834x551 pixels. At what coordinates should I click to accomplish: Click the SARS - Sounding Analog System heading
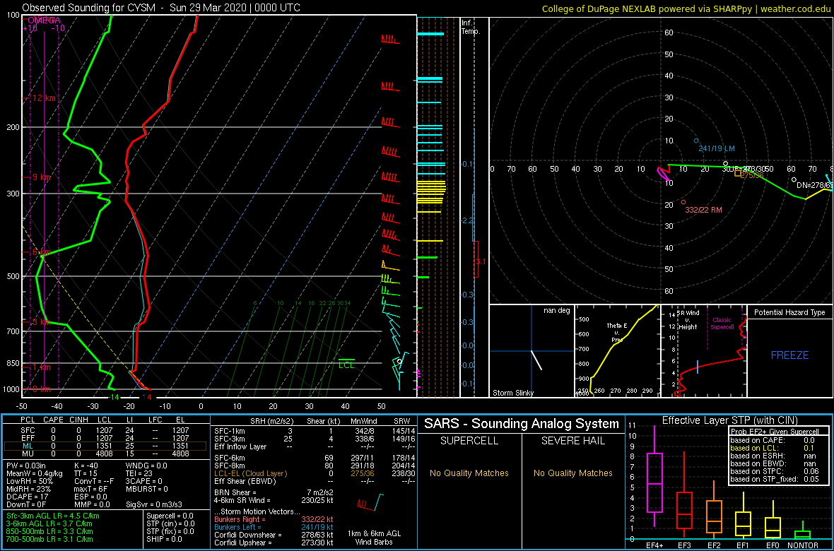[x=522, y=424]
